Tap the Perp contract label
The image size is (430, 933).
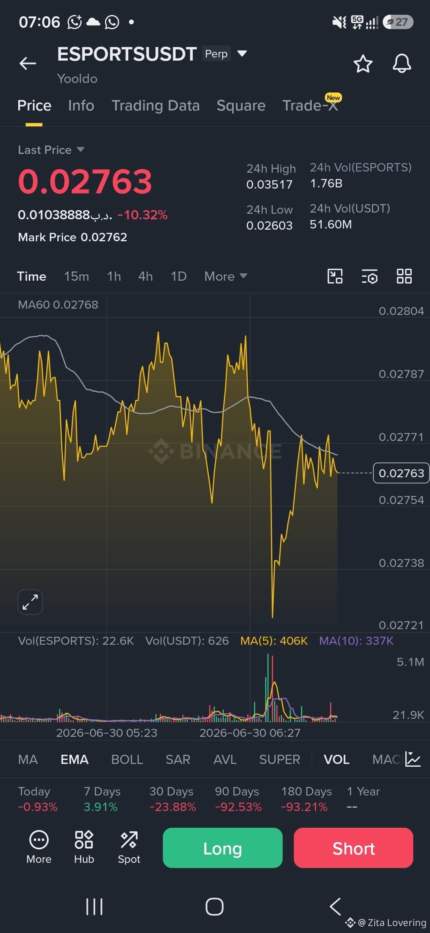click(x=216, y=53)
